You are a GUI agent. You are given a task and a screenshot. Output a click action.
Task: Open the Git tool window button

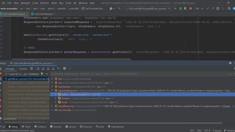coord(3,126)
